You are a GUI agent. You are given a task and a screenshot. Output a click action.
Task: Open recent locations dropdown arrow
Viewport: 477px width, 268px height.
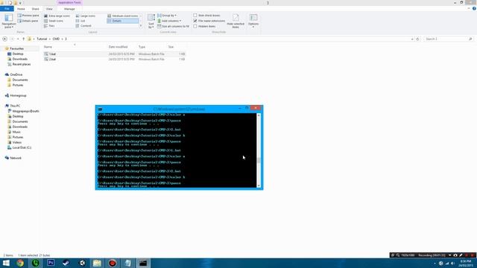18,39
